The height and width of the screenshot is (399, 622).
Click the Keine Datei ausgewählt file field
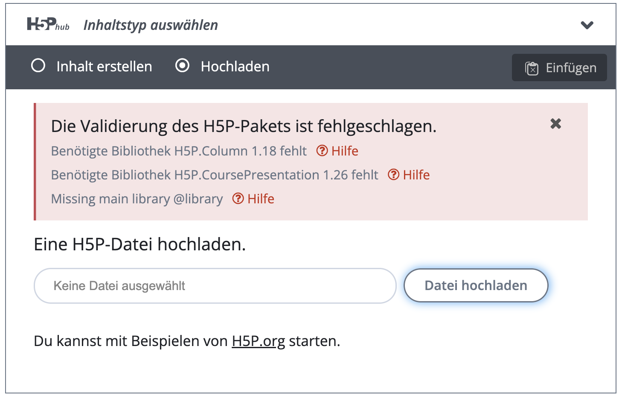215,286
